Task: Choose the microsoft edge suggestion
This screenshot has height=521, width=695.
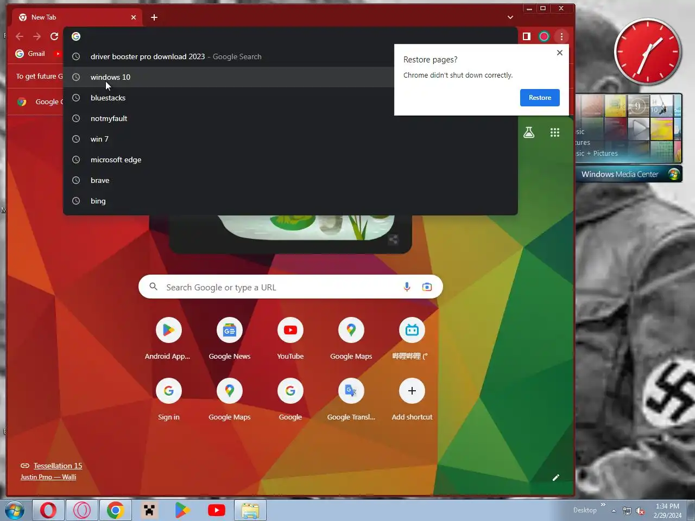Action: click(x=290, y=160)
